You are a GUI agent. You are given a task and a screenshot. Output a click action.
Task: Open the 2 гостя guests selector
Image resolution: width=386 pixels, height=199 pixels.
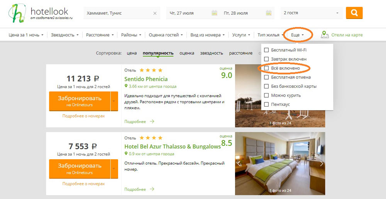[312, 13]
